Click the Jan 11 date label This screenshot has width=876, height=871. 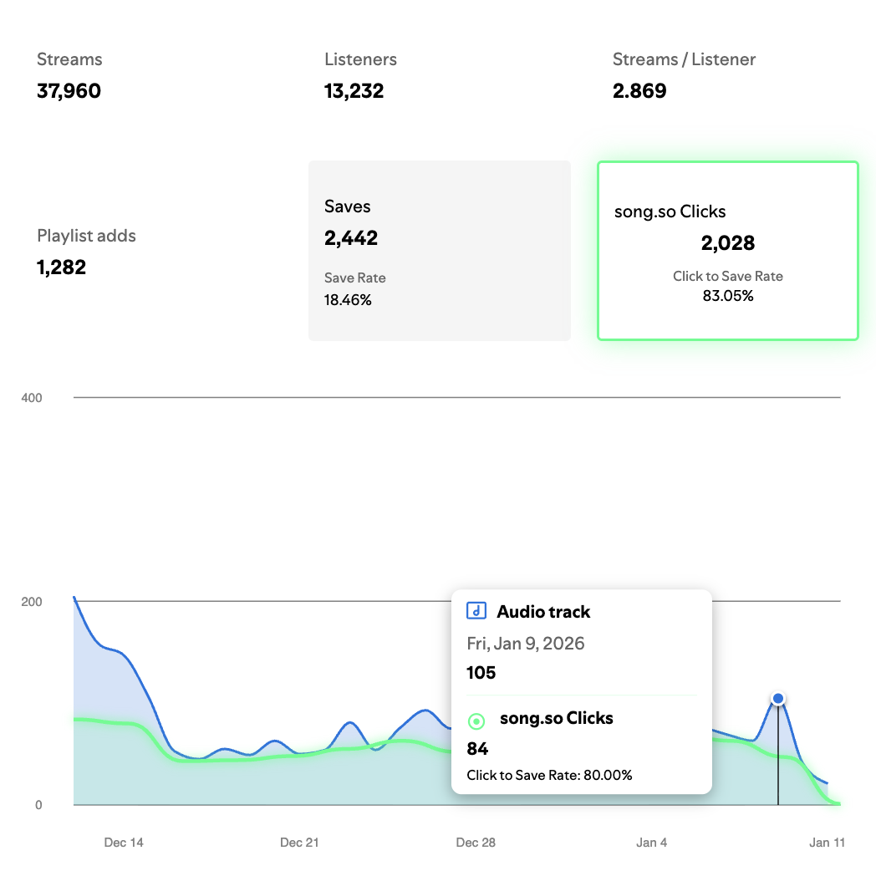(827, 843)
